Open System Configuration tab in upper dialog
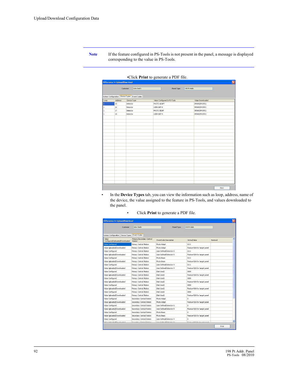The height and width of the screenshot is (373, 288). pos(111,97)
